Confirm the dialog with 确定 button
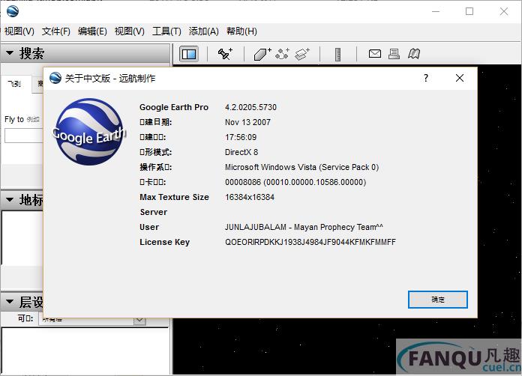The image size is (522, 376). 438,300
